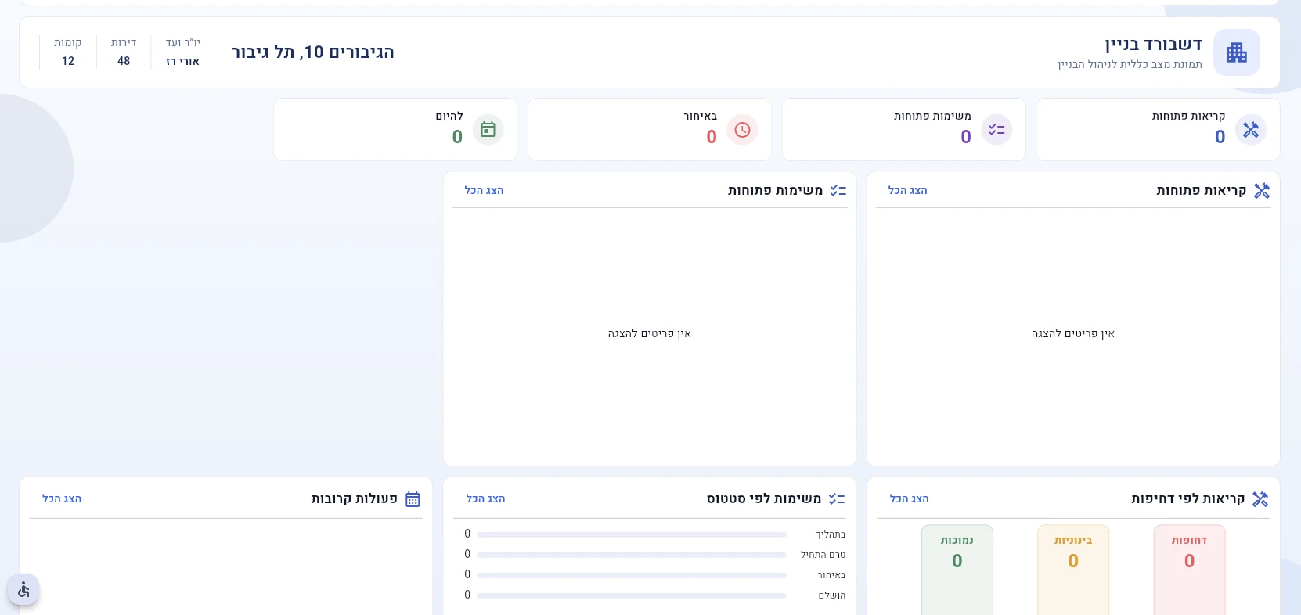Click the בתהליך progress bar
Viewport: 1301px width, 615px height.
[x=632, y=535]
